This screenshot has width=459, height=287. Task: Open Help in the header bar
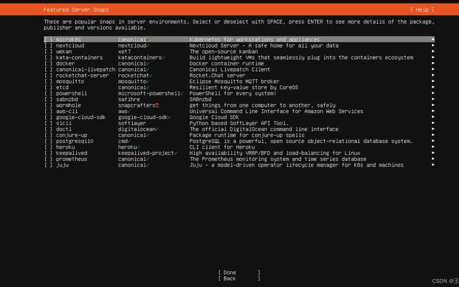click(x=421, y=10)
